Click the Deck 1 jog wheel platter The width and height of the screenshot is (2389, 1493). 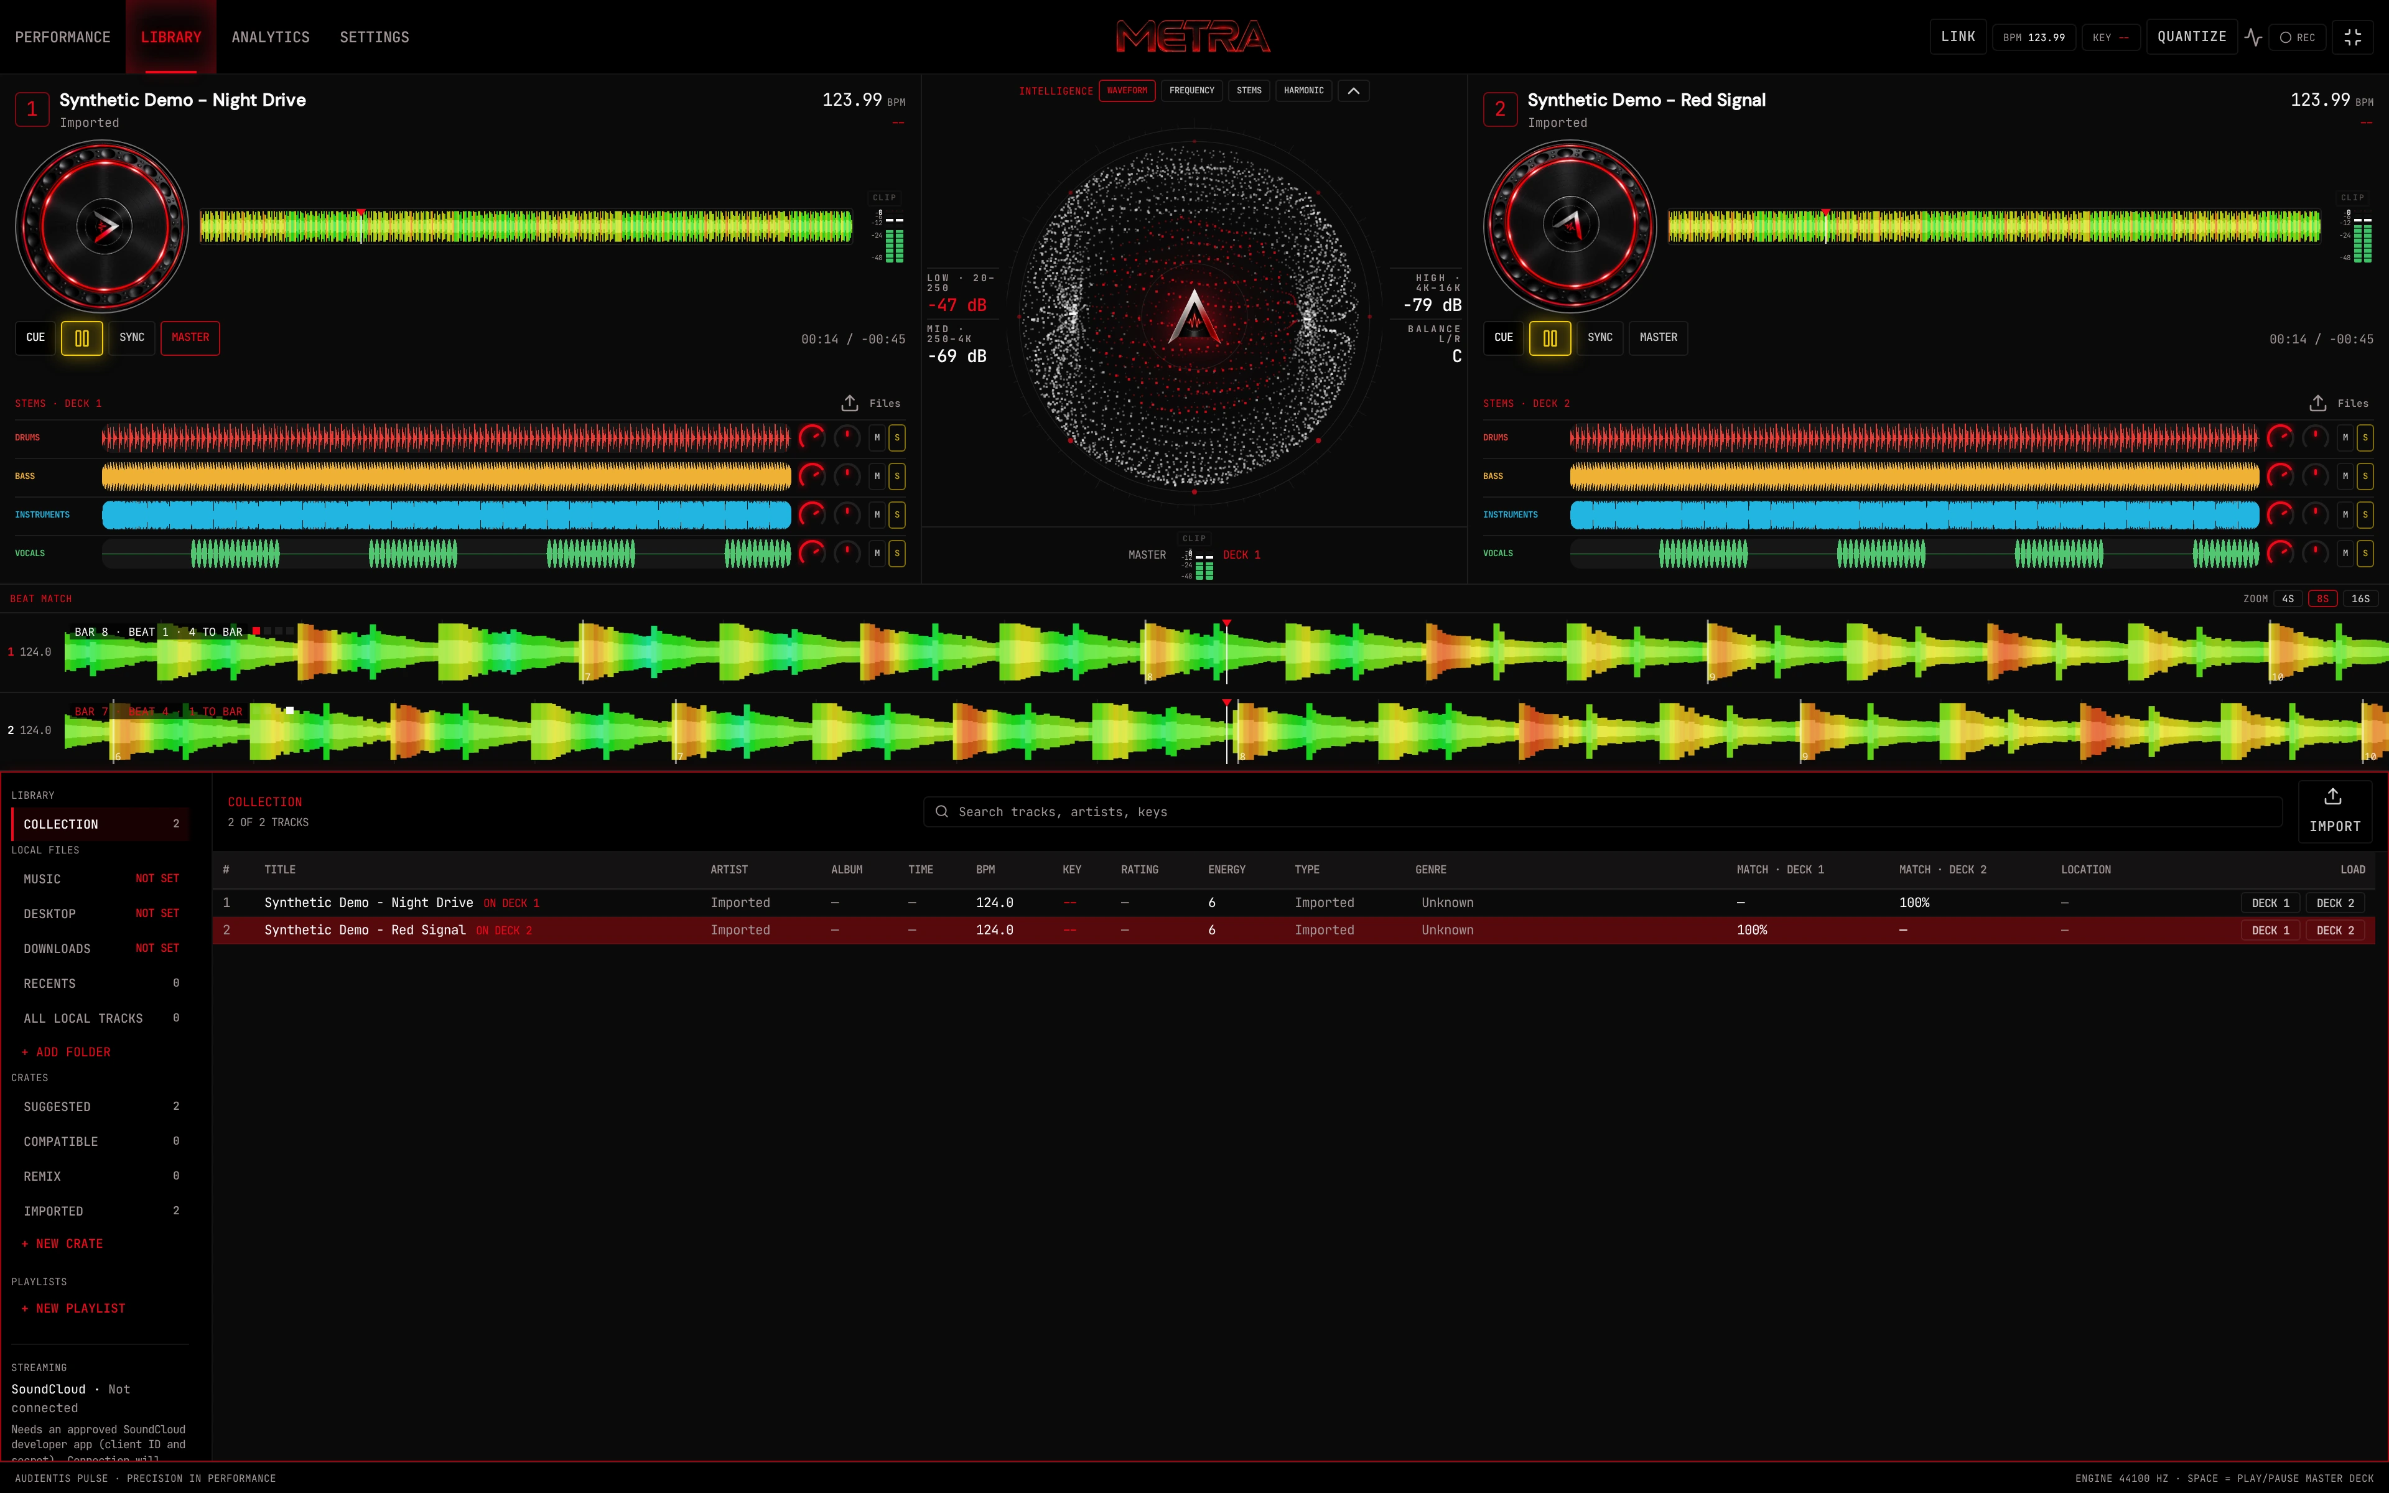point(101,226)
